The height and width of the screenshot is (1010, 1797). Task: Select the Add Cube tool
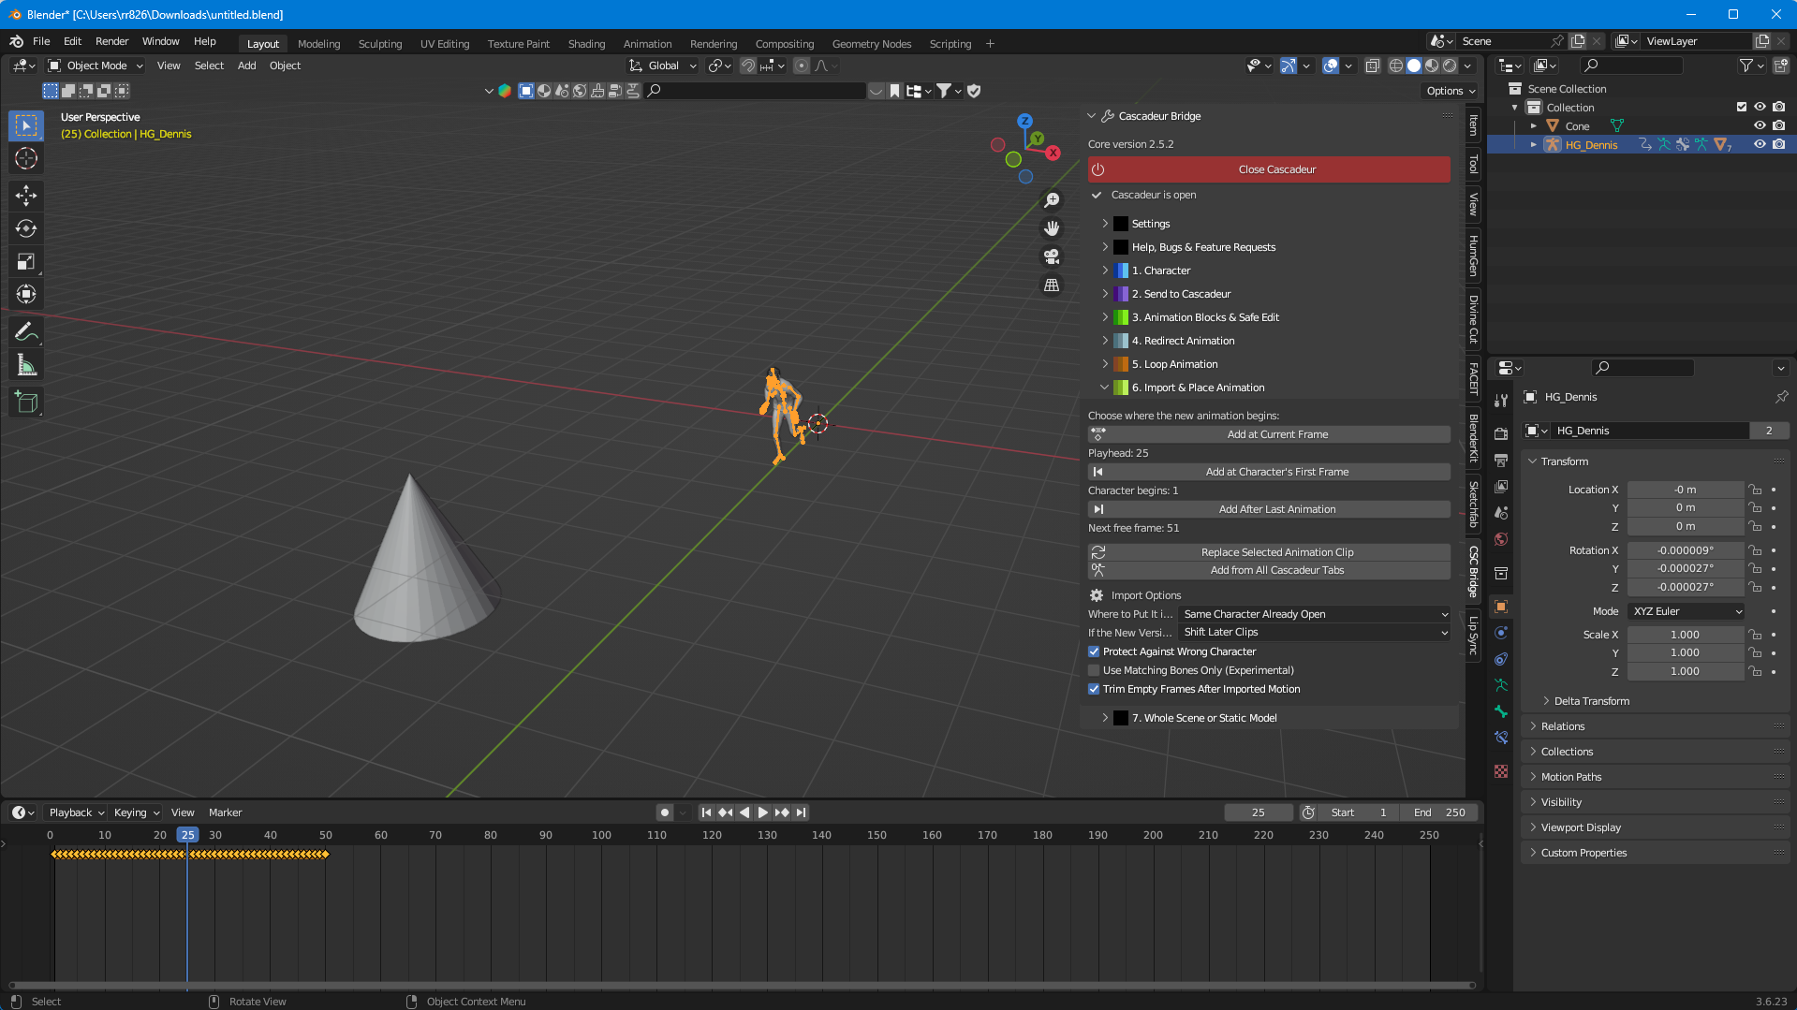click(x=26, y=403)
